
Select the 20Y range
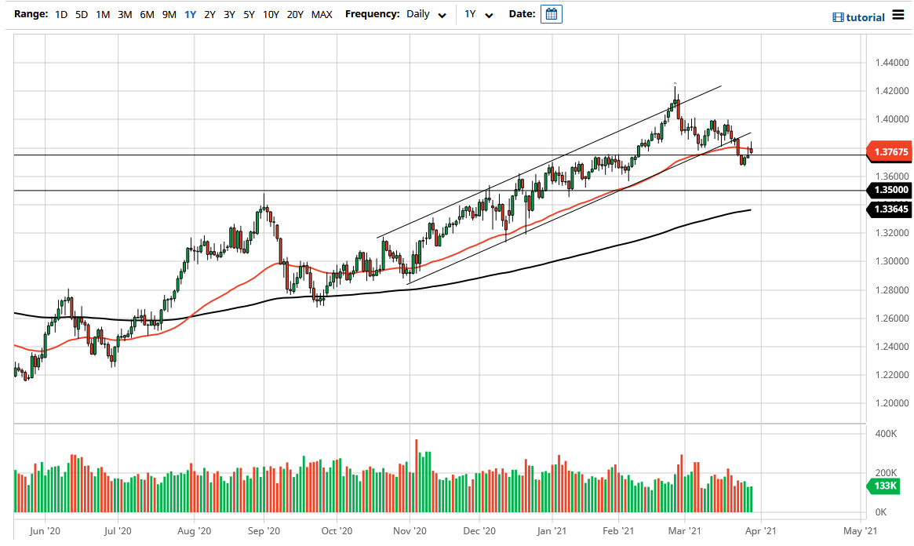pos(296,14)
